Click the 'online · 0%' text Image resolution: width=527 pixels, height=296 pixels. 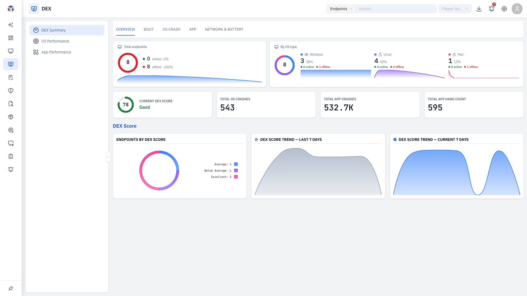pyautogui.click(x=160, y=59)
